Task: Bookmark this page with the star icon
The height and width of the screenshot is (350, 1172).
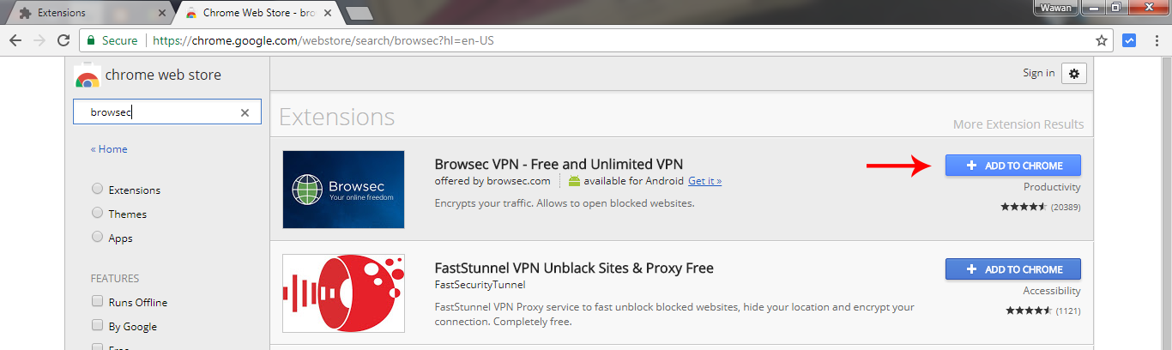Action: 1102,40
